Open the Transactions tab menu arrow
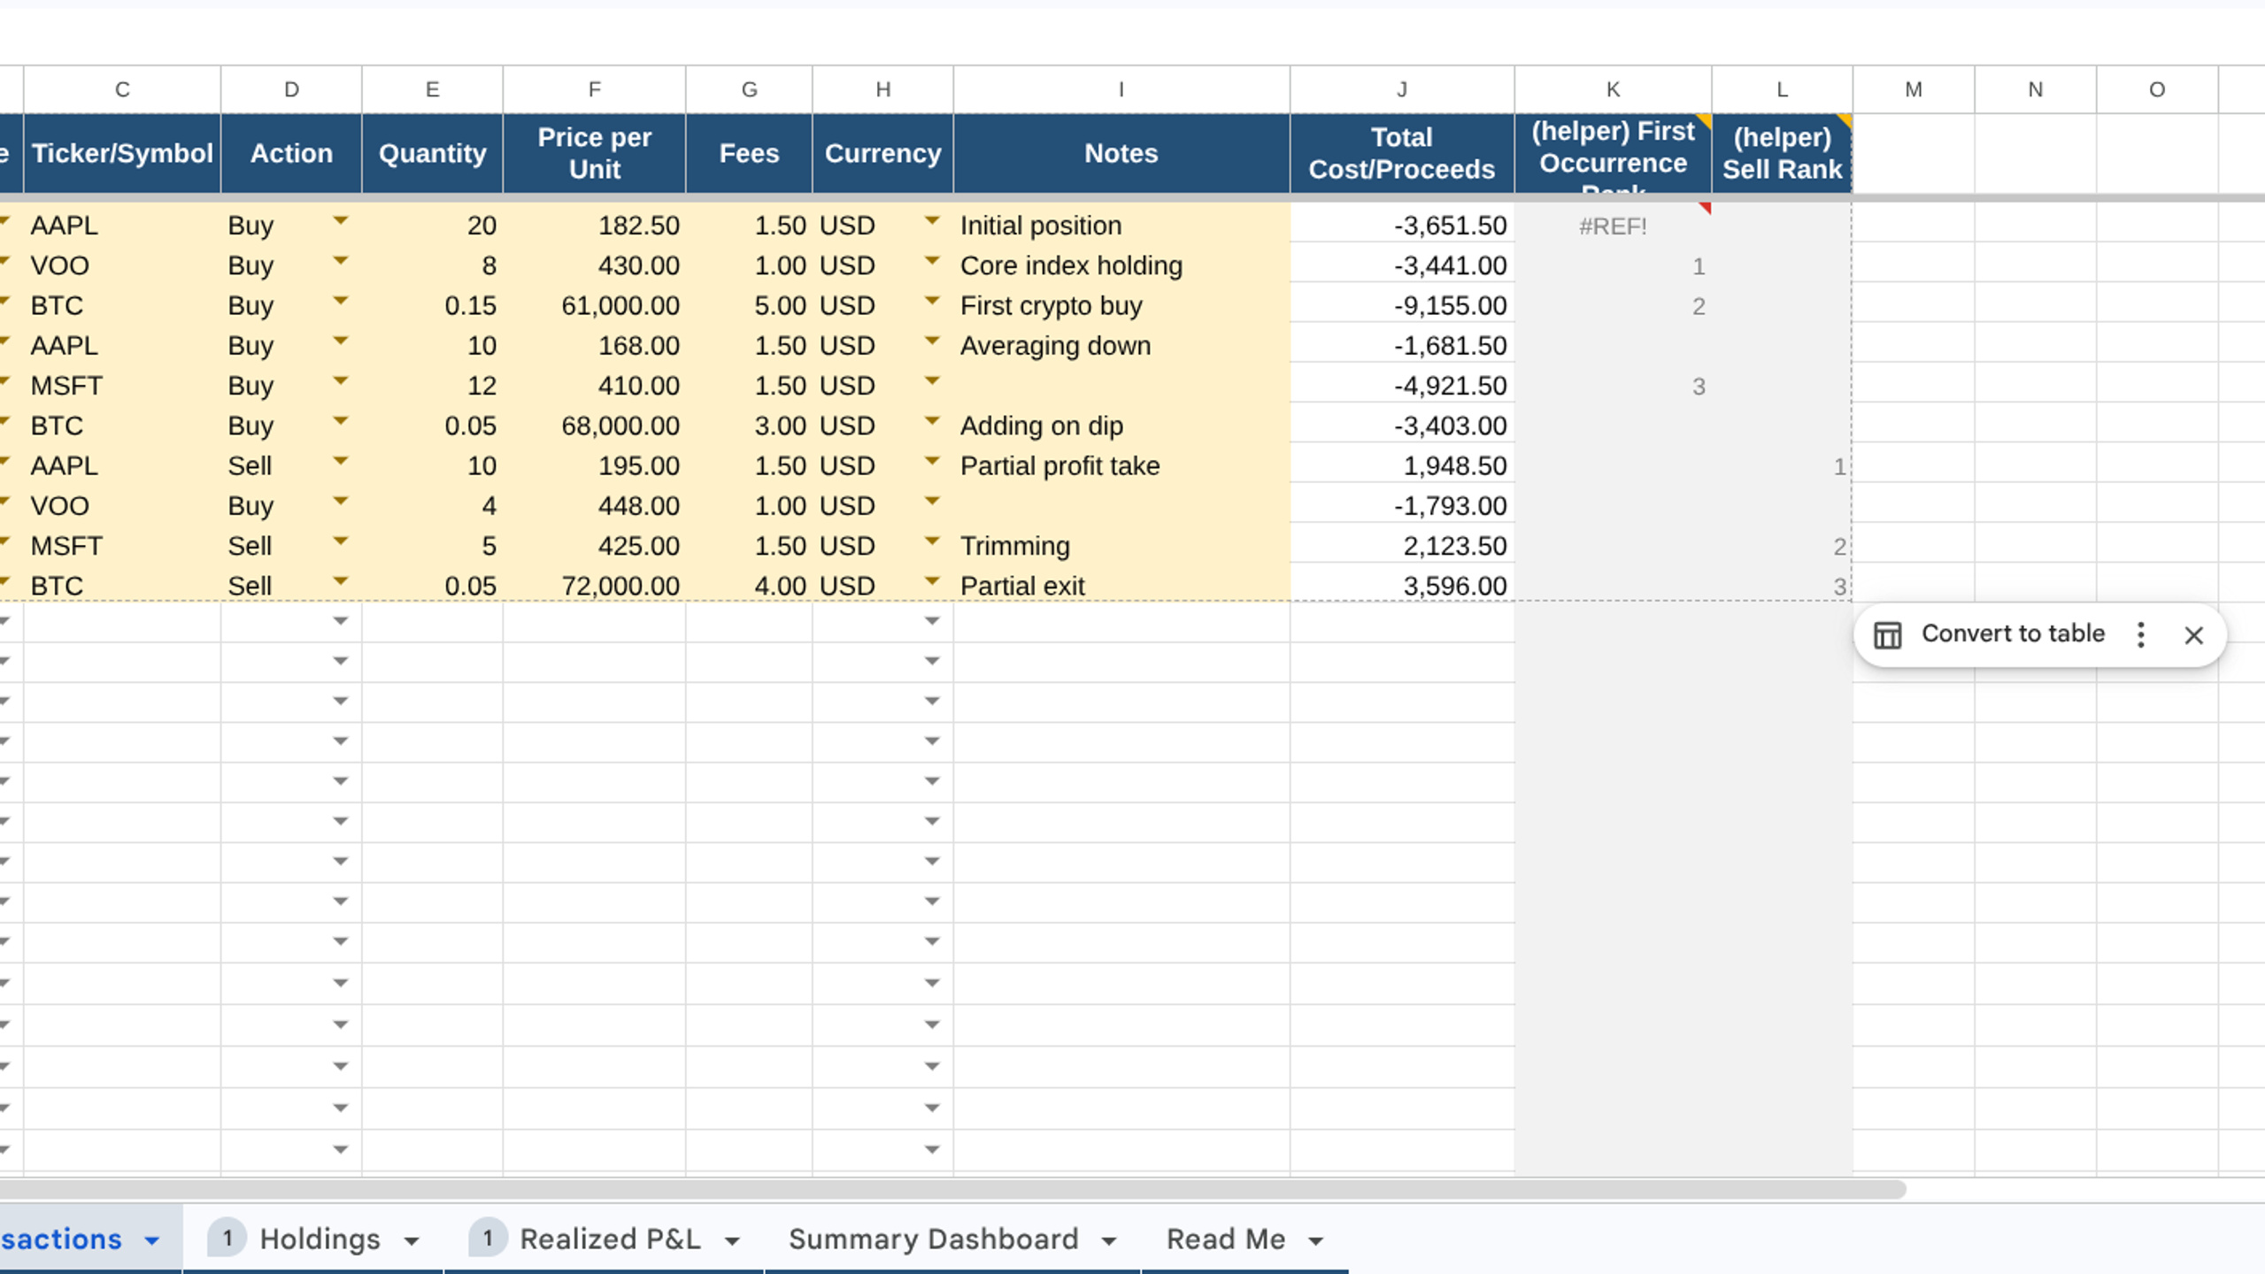Screen dimensions: 2265x1274 152,1241
